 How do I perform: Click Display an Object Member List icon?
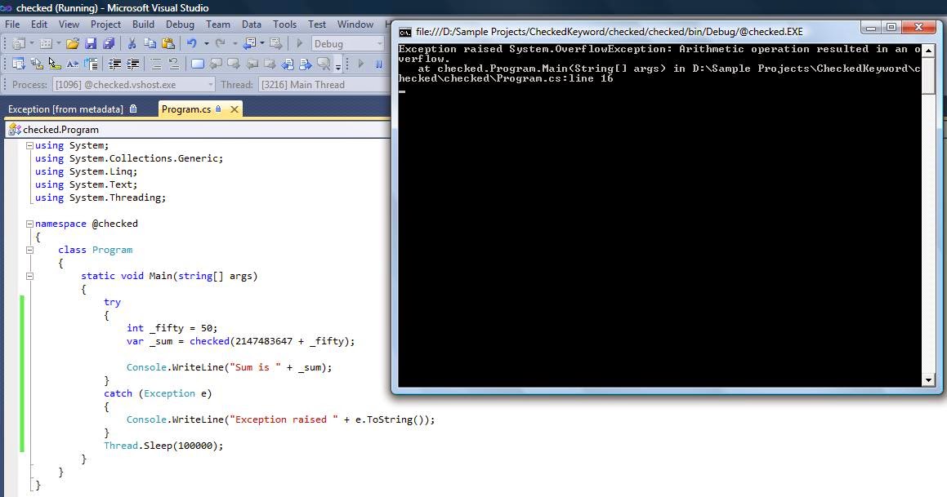[19, 64]
